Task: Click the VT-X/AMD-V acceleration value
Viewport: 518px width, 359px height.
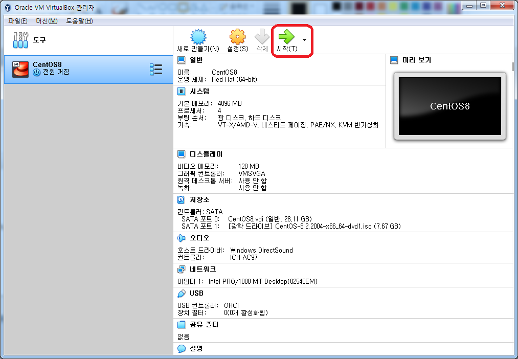Action: pos(298,125)
